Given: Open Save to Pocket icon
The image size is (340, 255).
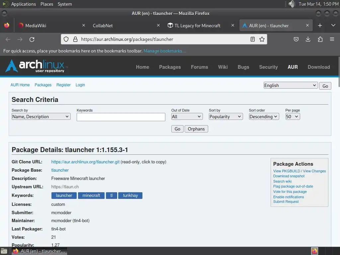Looking at the screenshot, I should pyautogui.click(x=296, y=39).
